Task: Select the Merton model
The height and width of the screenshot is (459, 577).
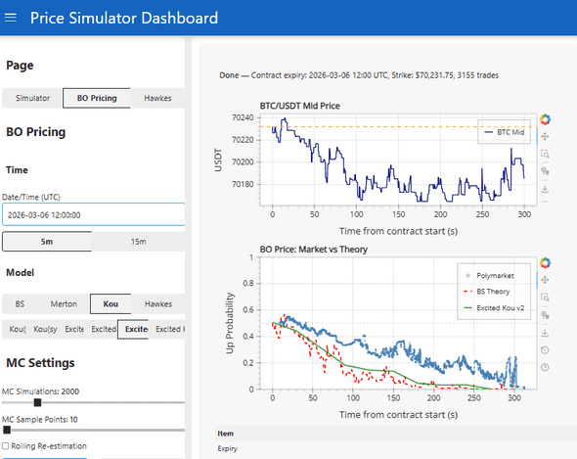Action: tap(64, 304)
